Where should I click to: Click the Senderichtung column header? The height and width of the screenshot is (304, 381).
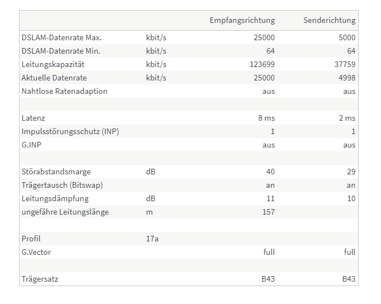point(329,20)
